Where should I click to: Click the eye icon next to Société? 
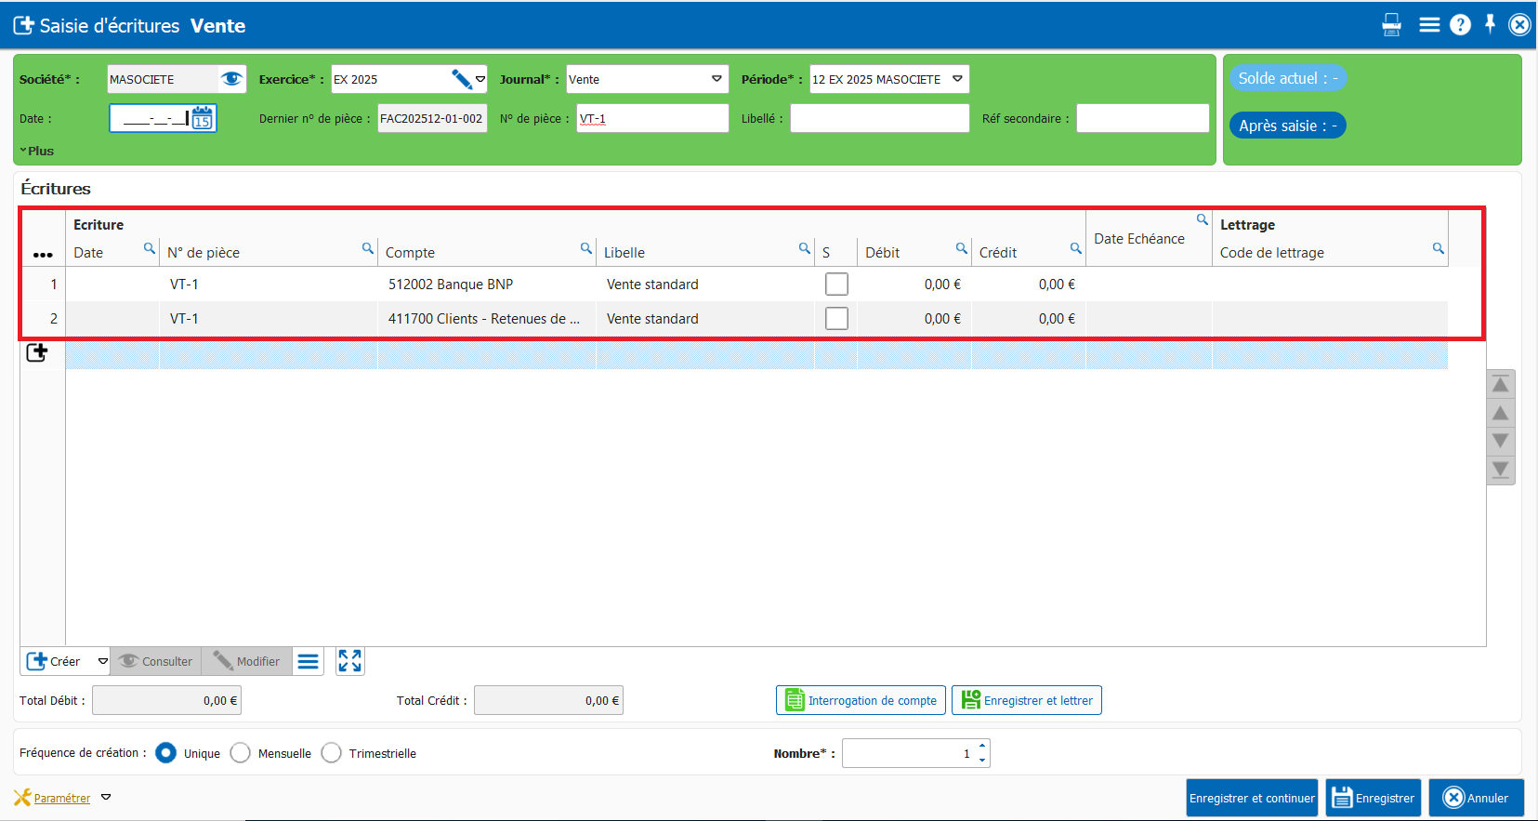pos(231,79)
